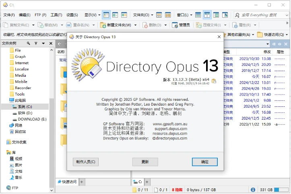Click the folder tree go-to-top arrow icon

(36, 43)
